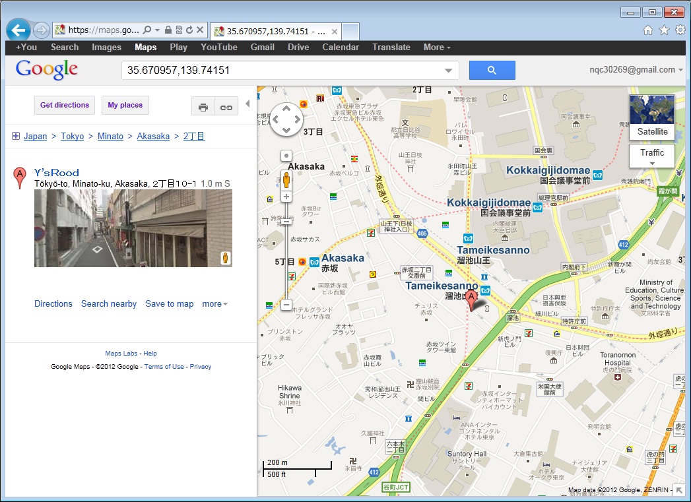Click the zoom out minus button

[286, 304]
